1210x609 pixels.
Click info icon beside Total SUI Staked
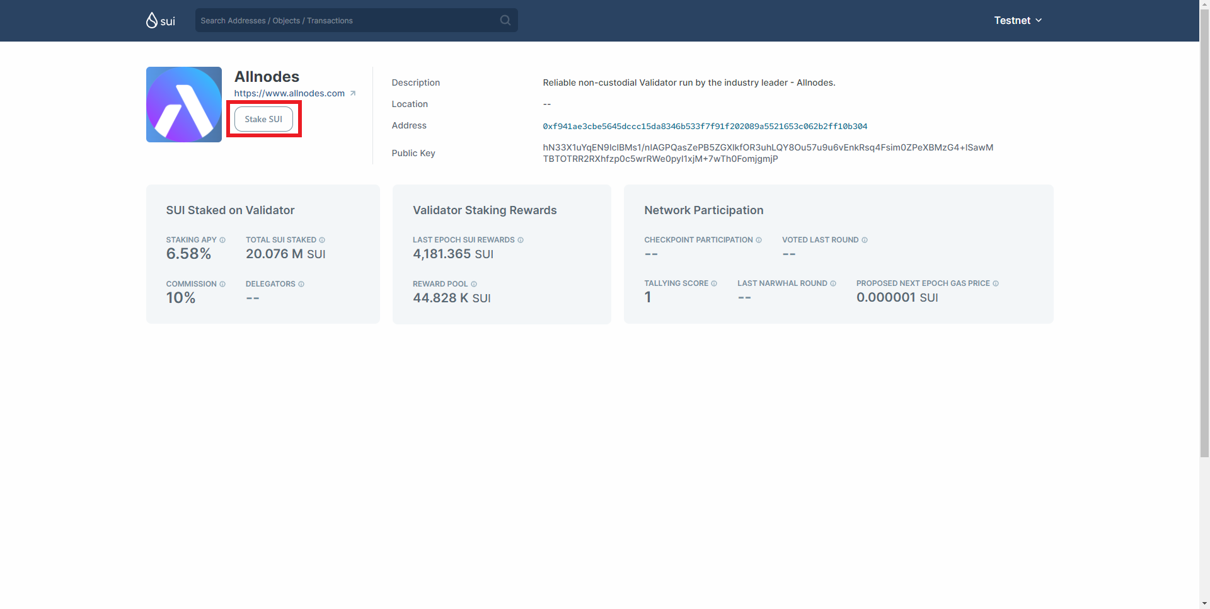pos(322,240)
